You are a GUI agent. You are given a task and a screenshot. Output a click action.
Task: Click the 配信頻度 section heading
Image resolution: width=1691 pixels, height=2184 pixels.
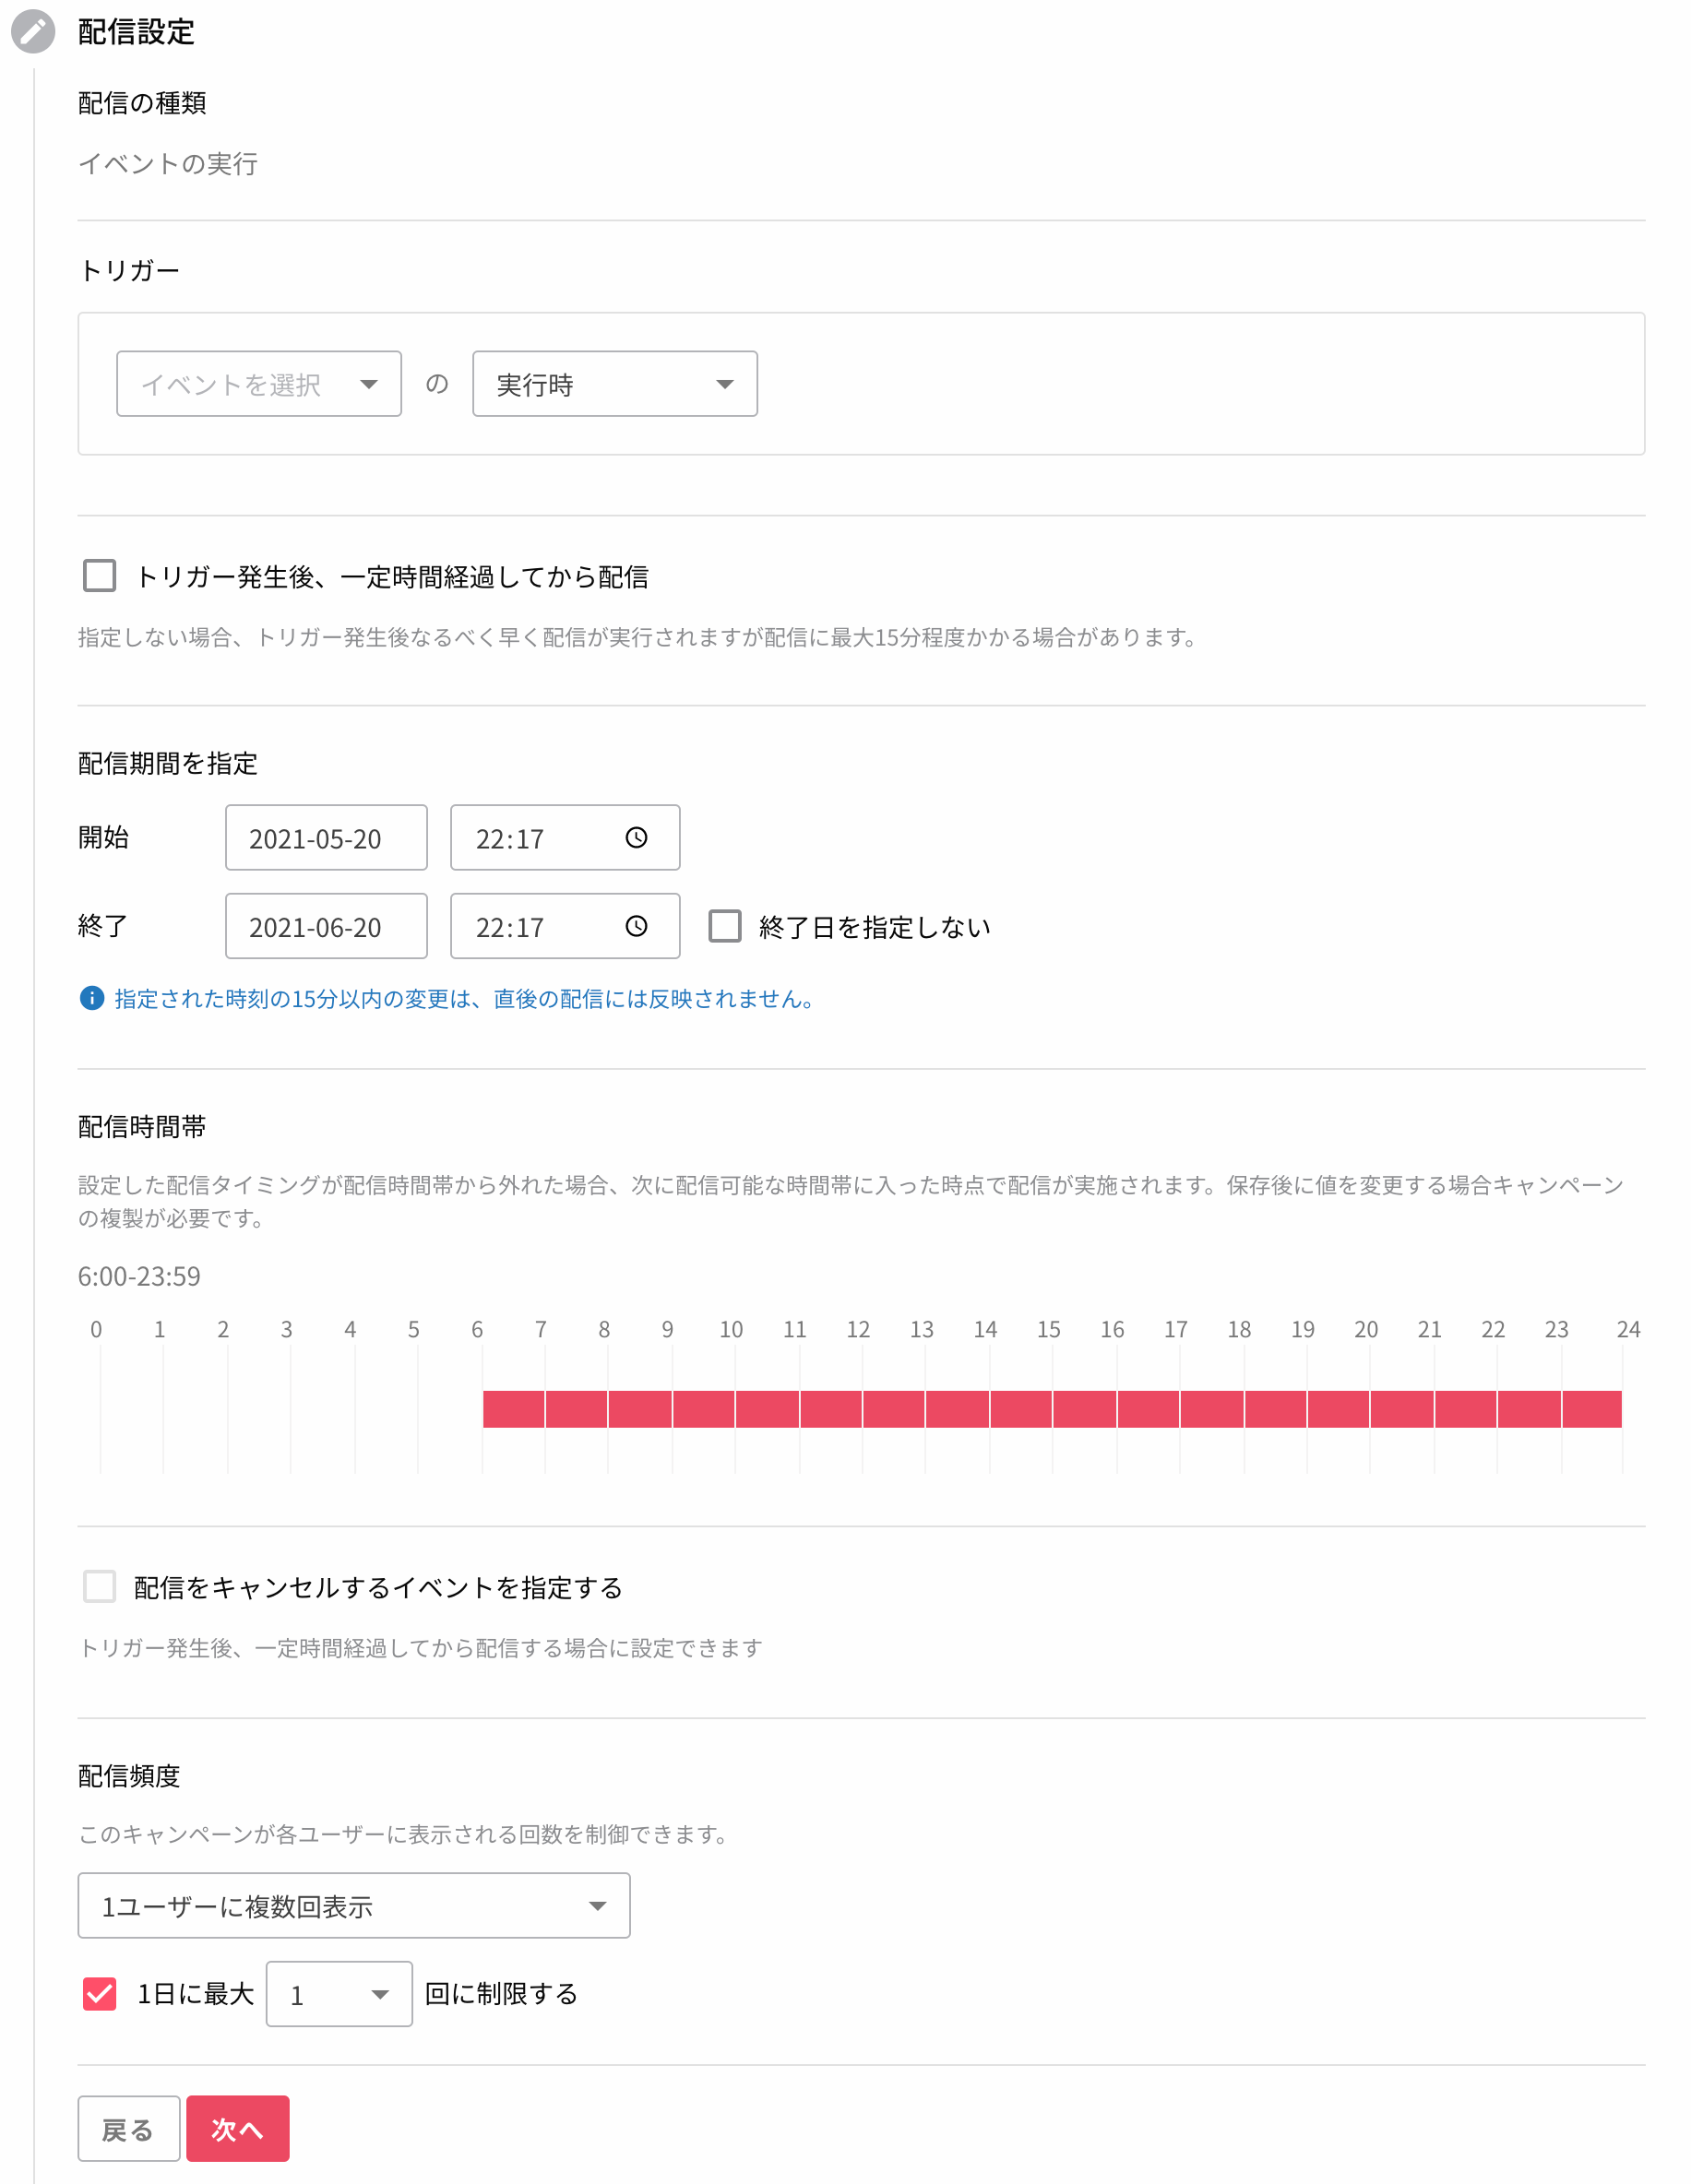(x=129, y=1776)
